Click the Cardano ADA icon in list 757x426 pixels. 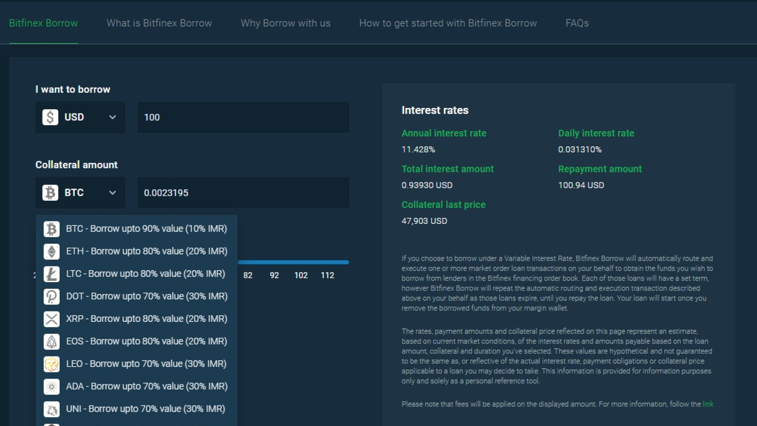click(x=52, y=386)
